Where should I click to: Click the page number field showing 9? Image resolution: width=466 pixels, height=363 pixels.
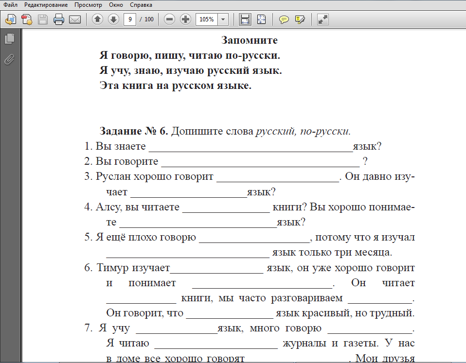tap(130, 19)
